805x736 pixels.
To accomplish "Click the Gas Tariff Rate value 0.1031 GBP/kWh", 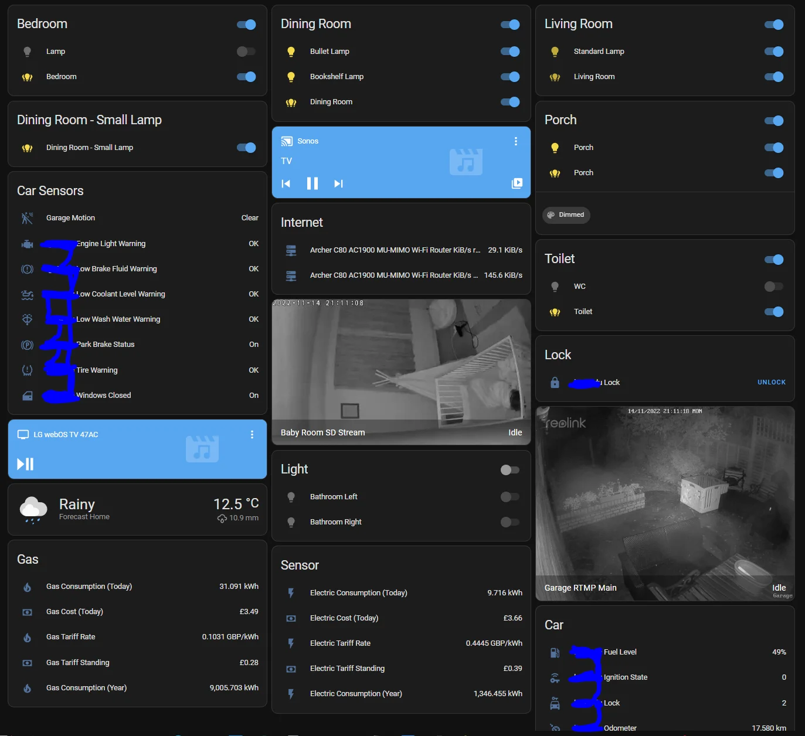I will coord(230,637).
